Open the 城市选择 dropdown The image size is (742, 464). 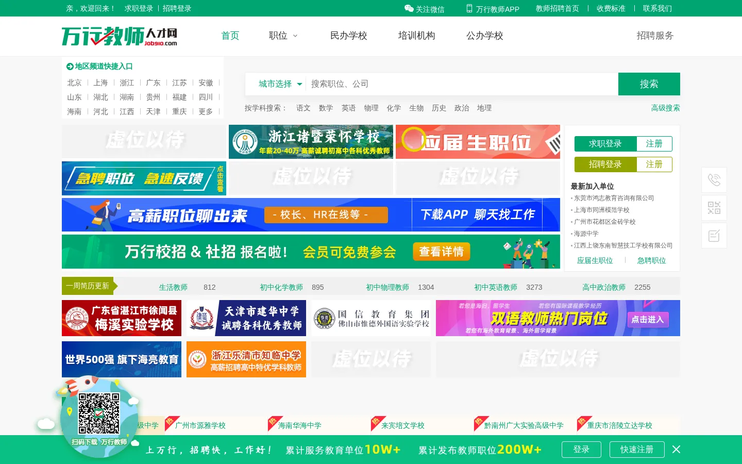[x=280, y=84]
